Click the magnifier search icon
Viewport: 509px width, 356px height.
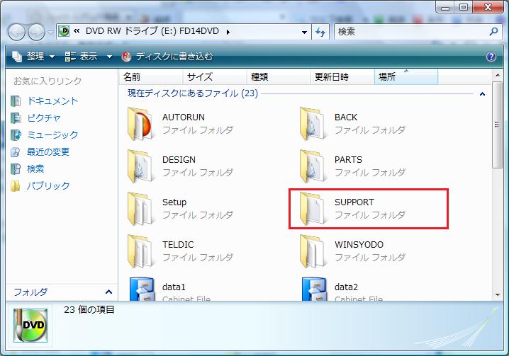493,31
